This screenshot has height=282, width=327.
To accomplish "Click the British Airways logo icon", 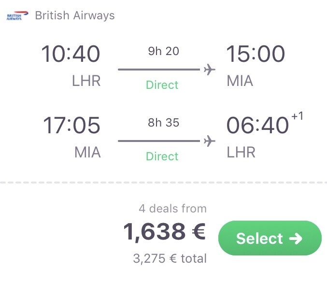I will 14,16.
